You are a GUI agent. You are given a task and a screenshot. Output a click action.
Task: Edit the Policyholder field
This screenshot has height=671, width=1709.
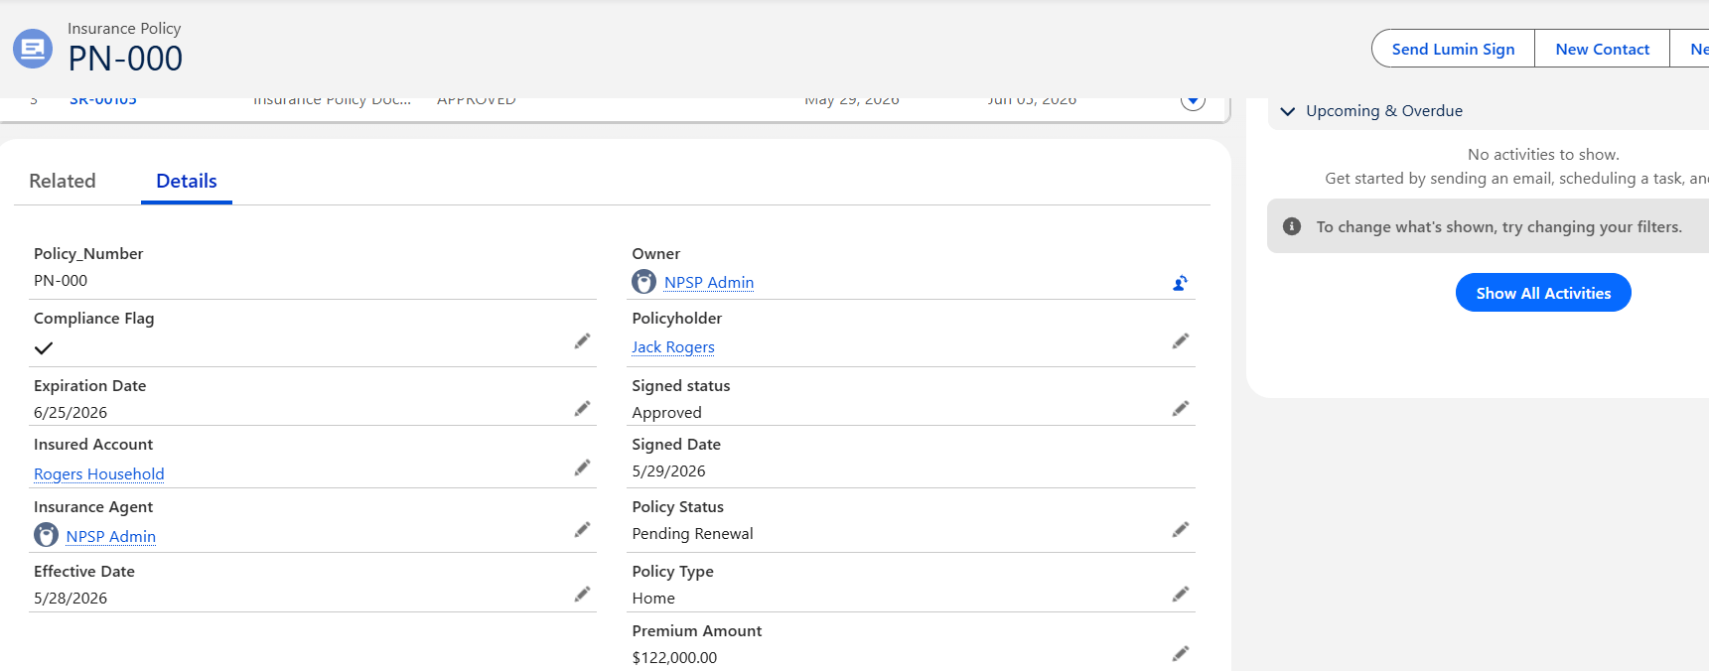point(1180,341)
